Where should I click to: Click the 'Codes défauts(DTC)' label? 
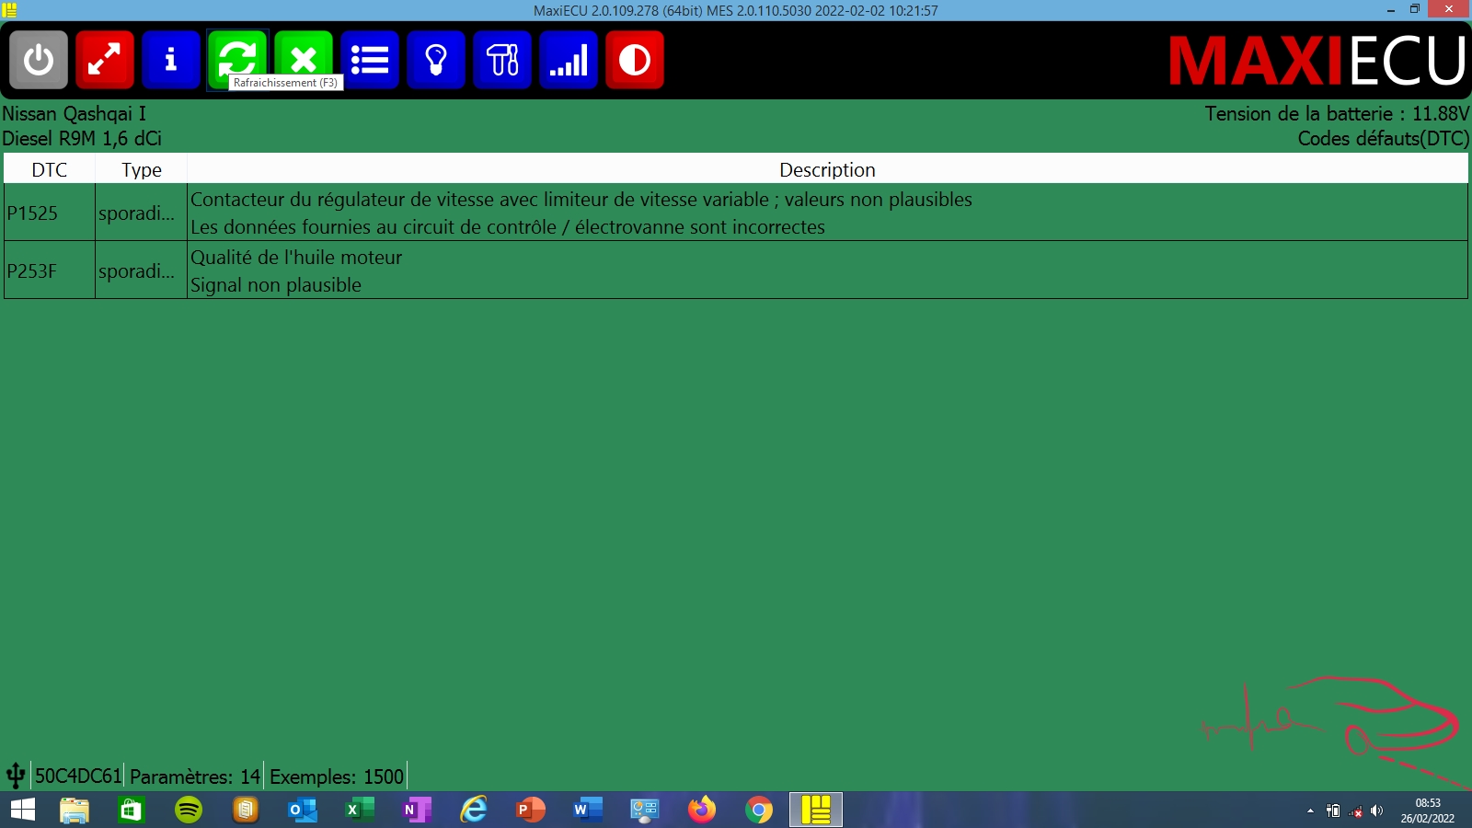click(1384, 139)
